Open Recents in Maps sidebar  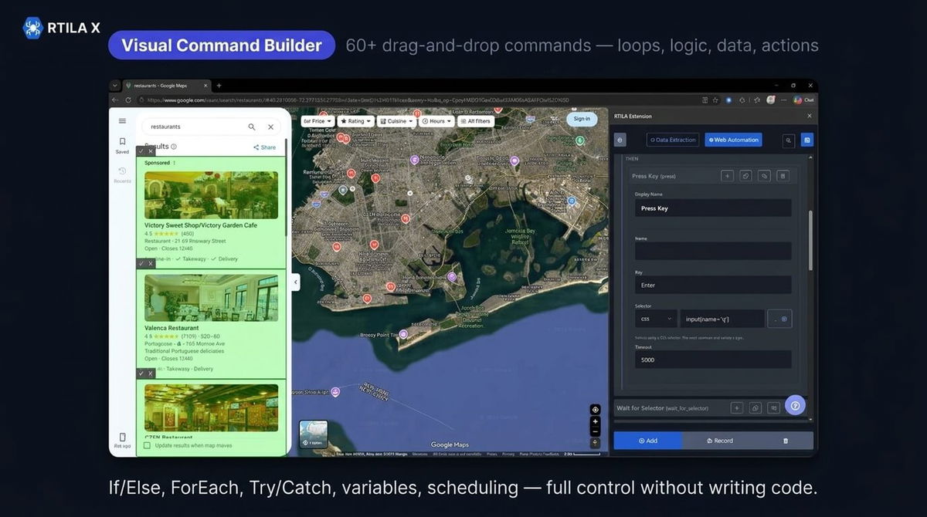tap(122, 174)
